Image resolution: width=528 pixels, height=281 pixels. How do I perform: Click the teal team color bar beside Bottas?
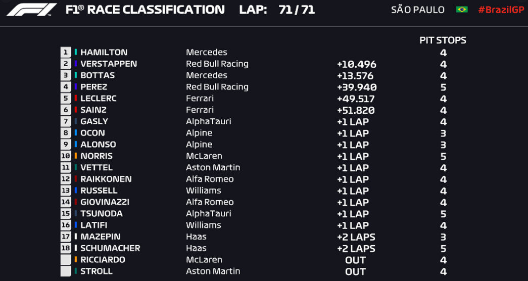[76, 75]
